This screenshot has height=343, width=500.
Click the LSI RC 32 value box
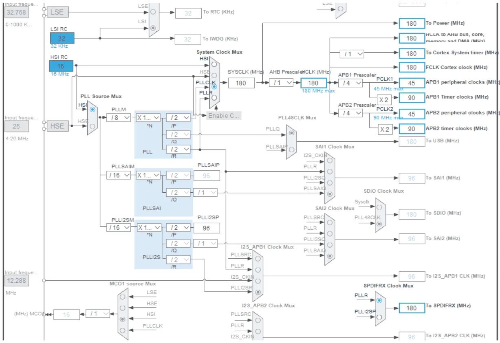point(62,38)
